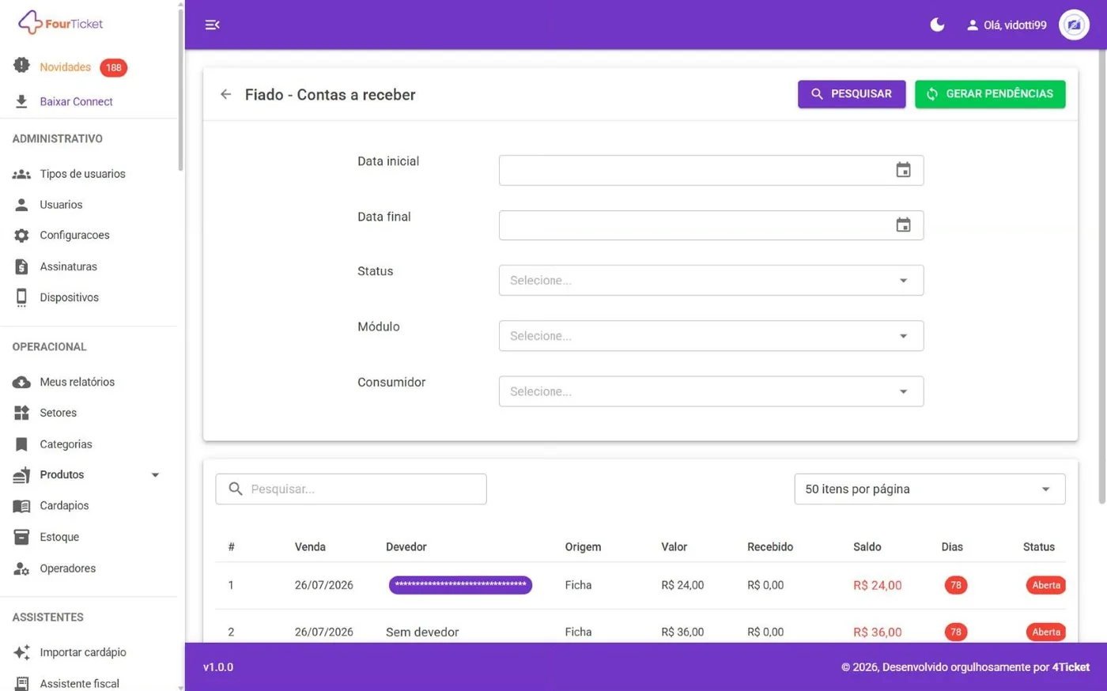Open the Status dropdown
Image resolution: width=1107 pixels, height=691 pixels.
711,281
